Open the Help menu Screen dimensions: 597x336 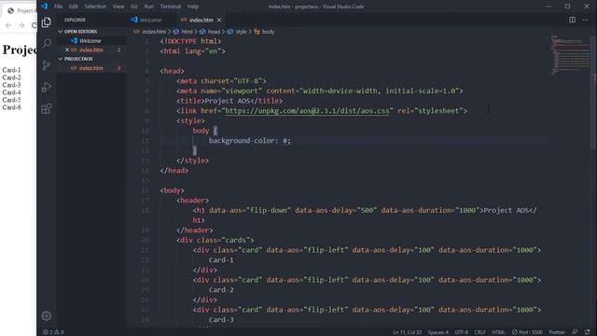coord(193,7)
